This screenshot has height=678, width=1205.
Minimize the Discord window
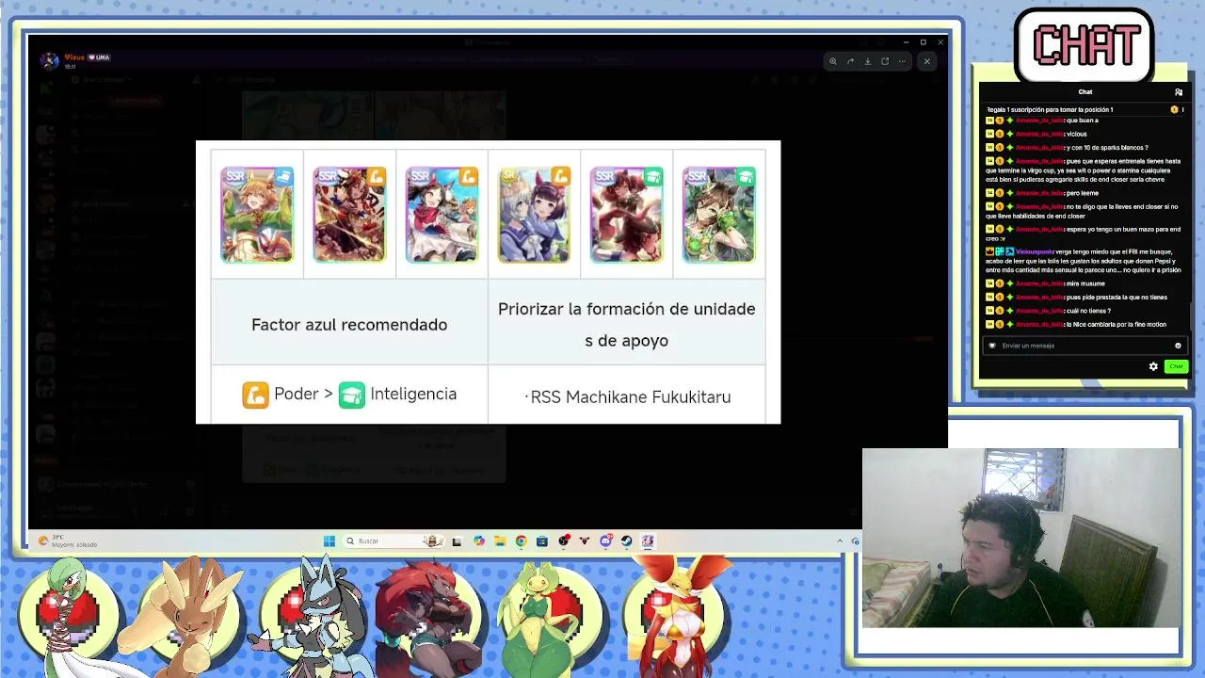click(906, 42)
